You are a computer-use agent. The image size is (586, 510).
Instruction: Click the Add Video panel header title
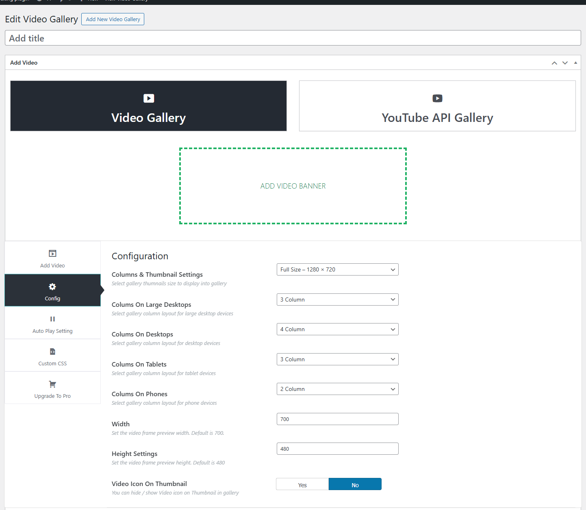[x=24, y=63]
